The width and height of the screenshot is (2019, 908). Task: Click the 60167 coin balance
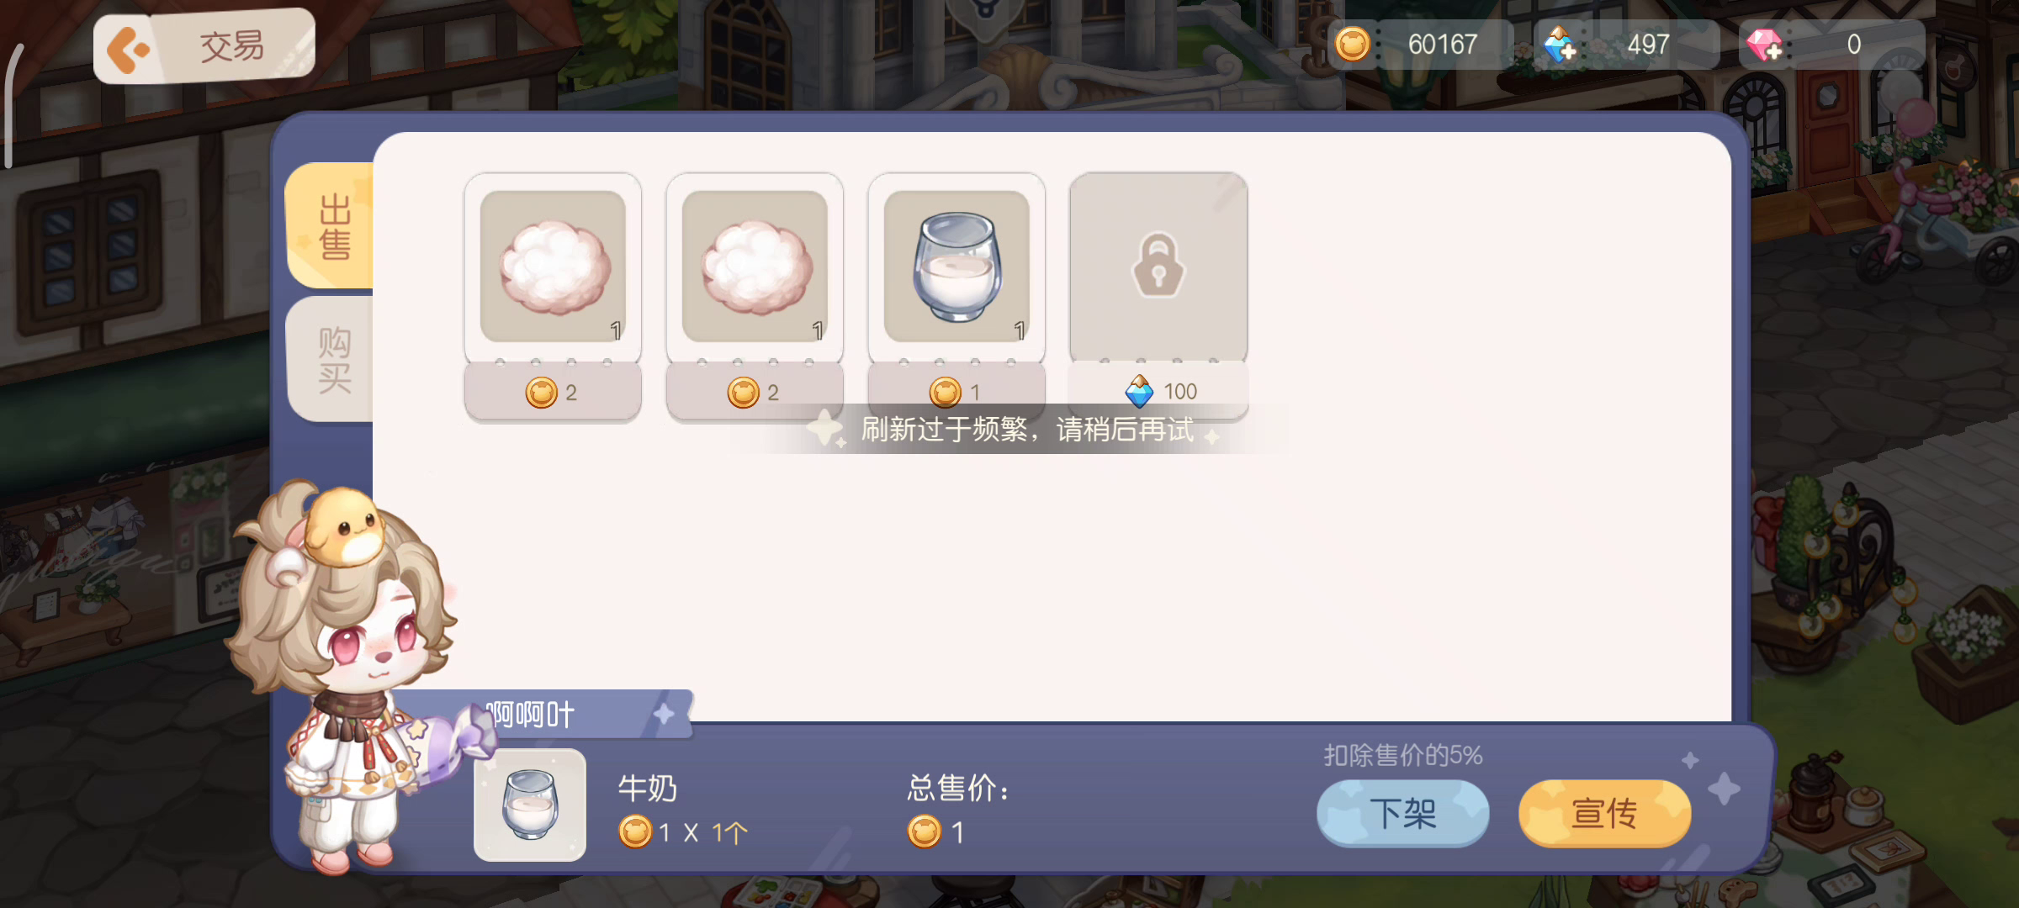[1442, 45]
